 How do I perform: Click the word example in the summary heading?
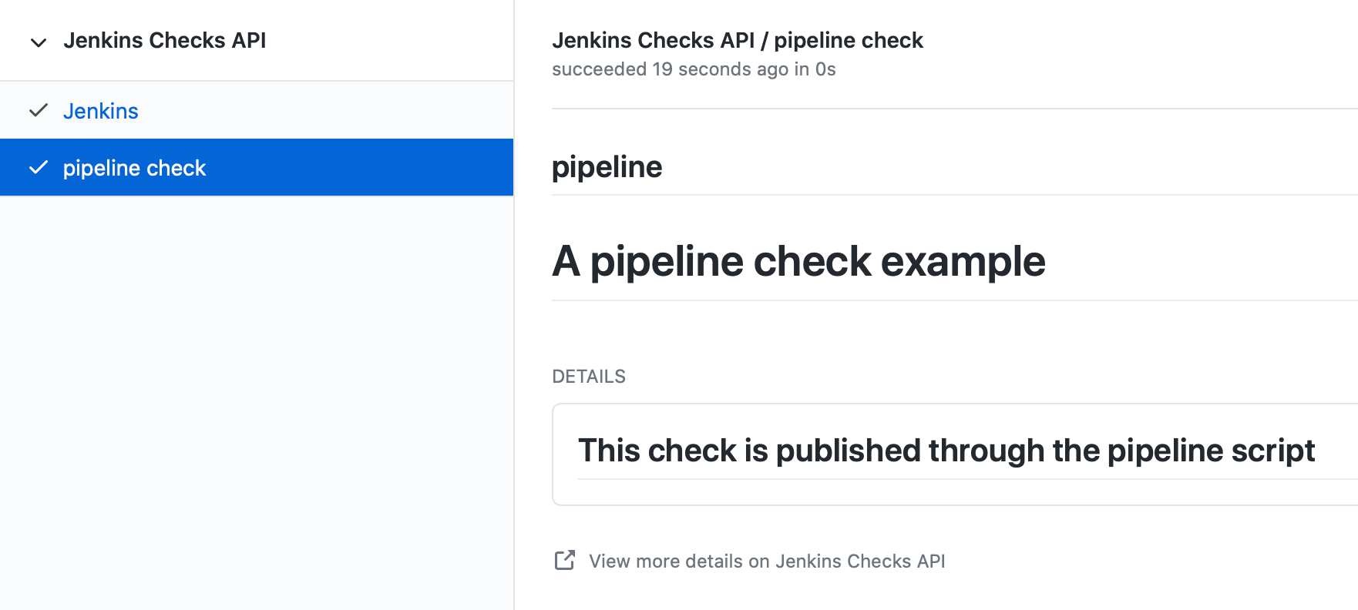(x=963, y=262)
